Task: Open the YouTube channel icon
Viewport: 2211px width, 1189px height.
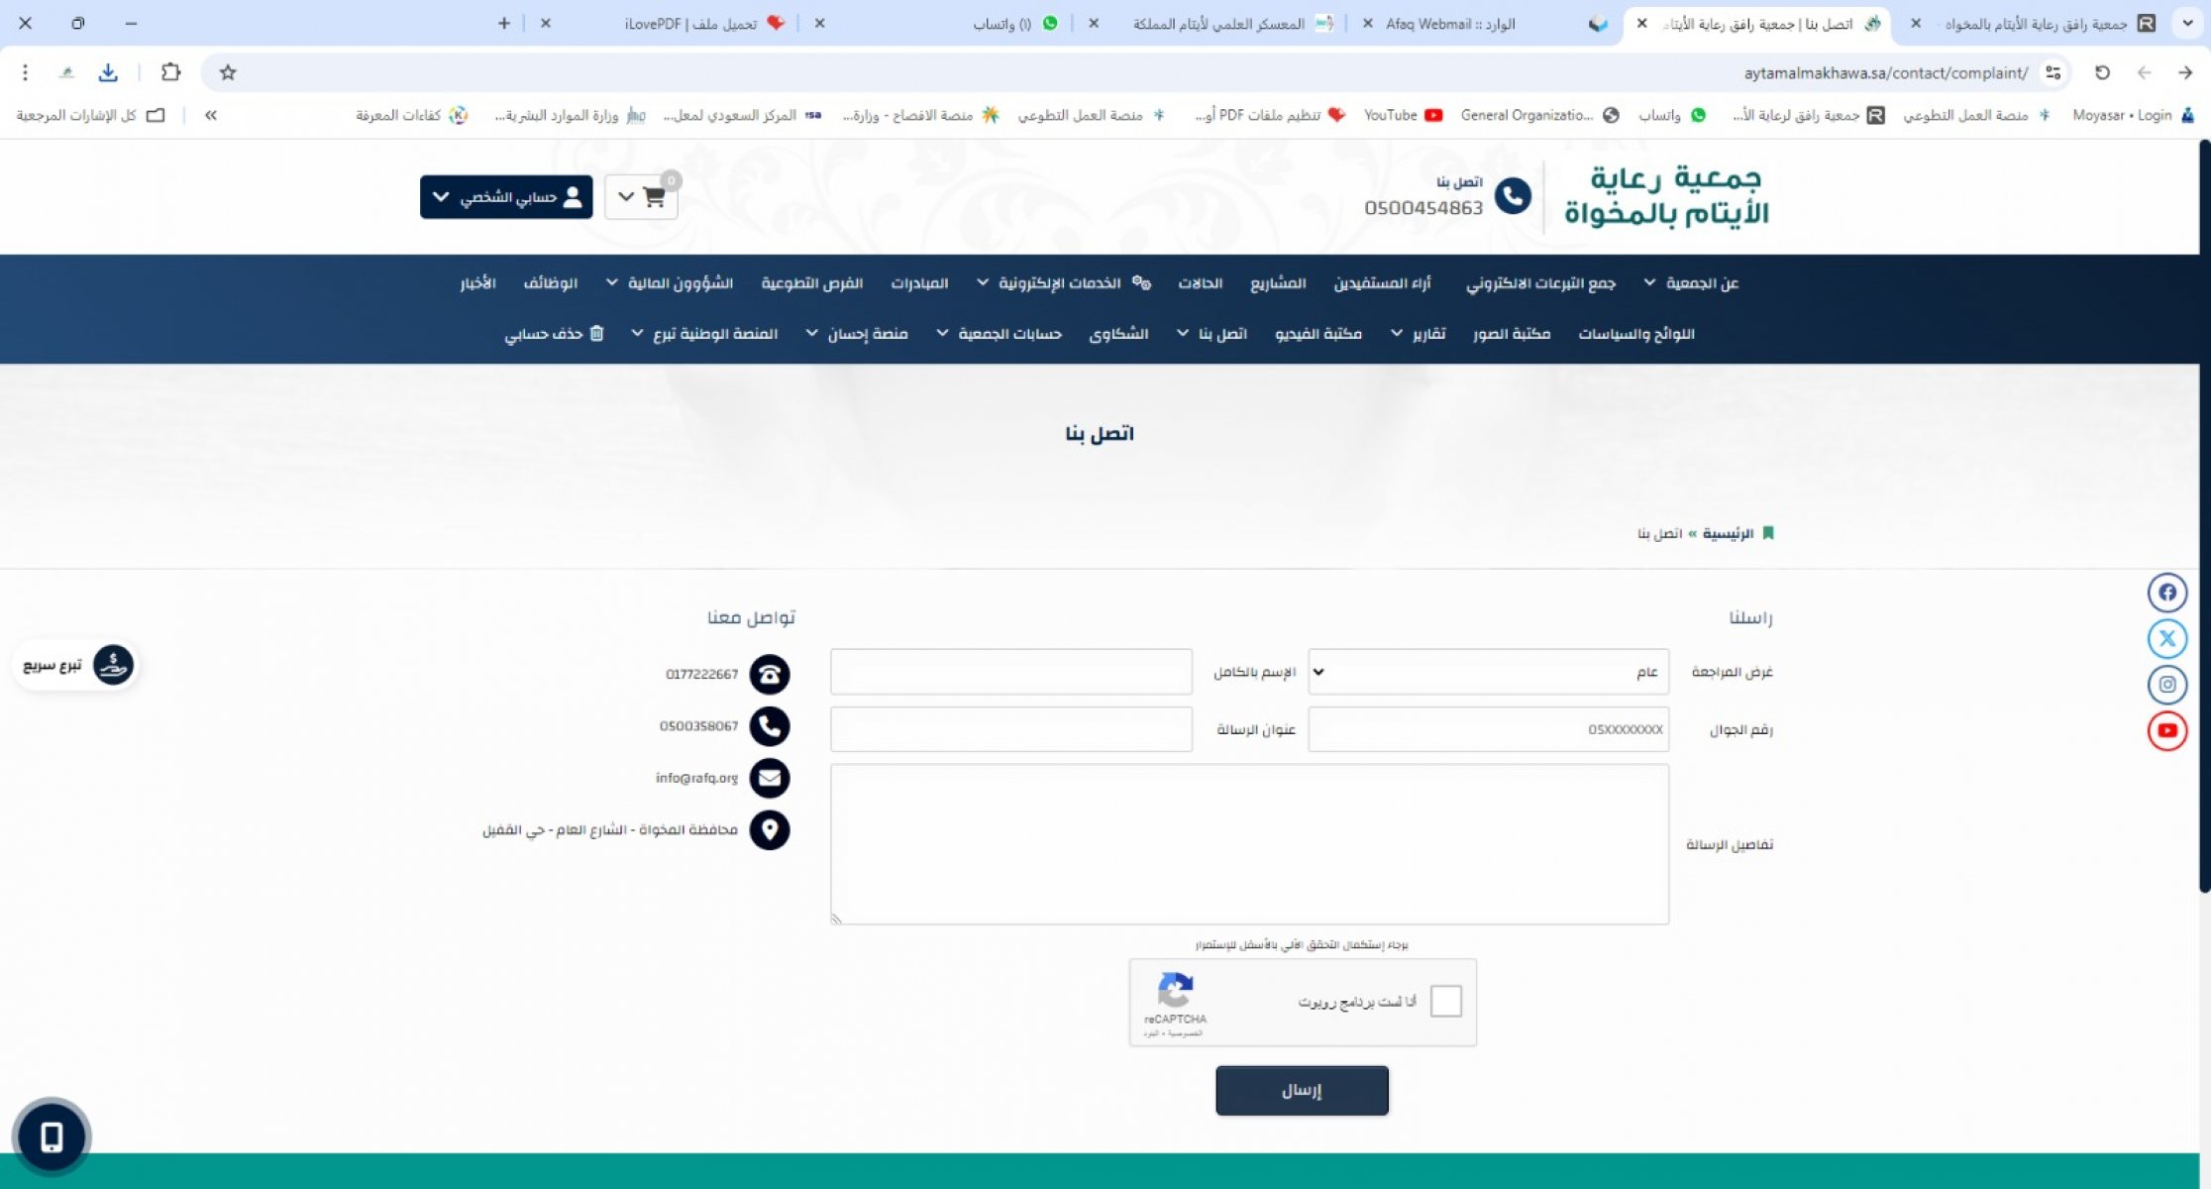Action: click(2166, 730)
